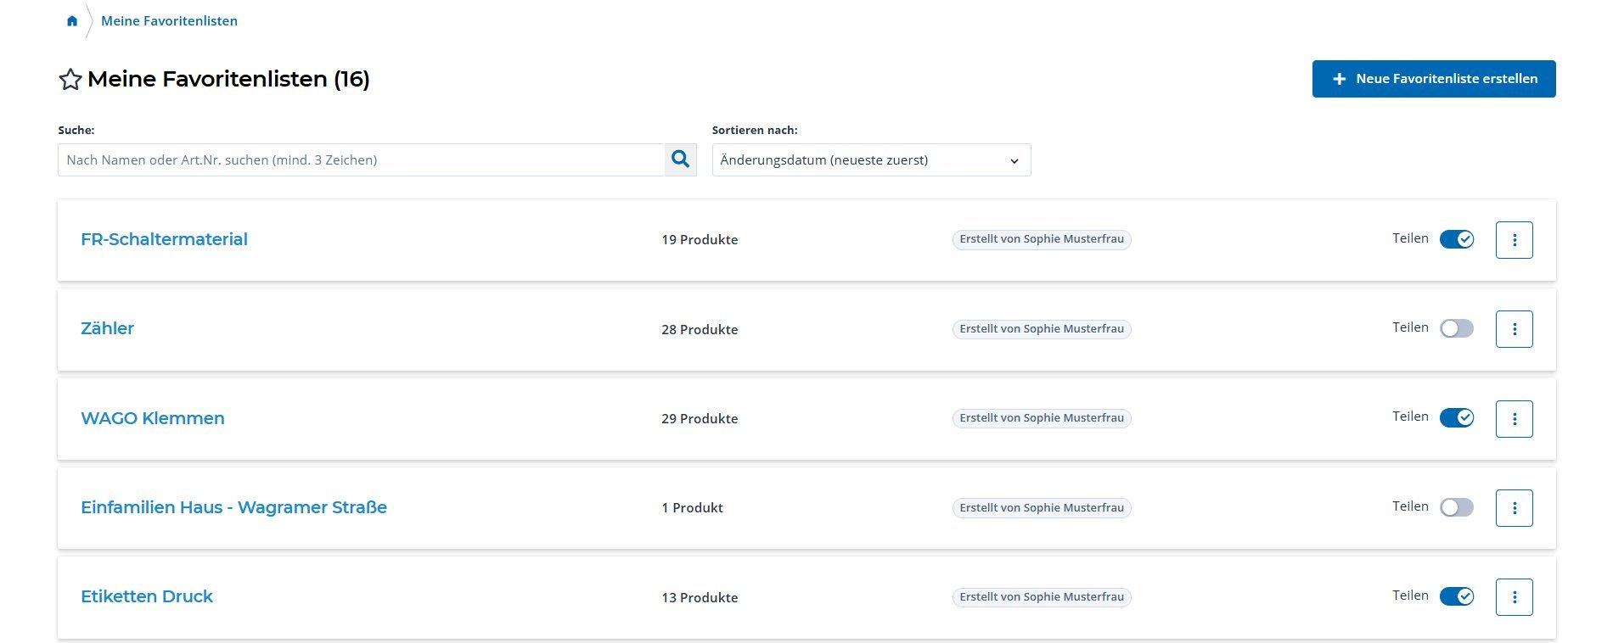Open three-dot menu for Etiketten Druck
The width and height of the screenshot is (1613, 643).
(1514, 597)
